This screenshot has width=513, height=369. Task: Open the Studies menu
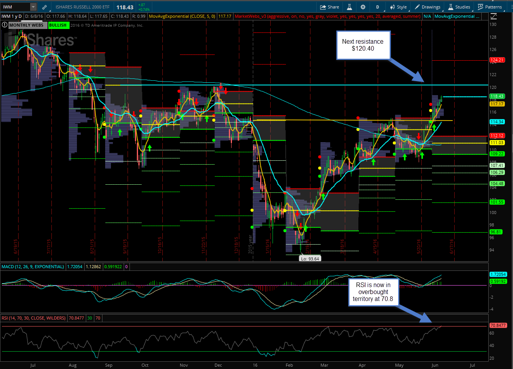[459, 7]
